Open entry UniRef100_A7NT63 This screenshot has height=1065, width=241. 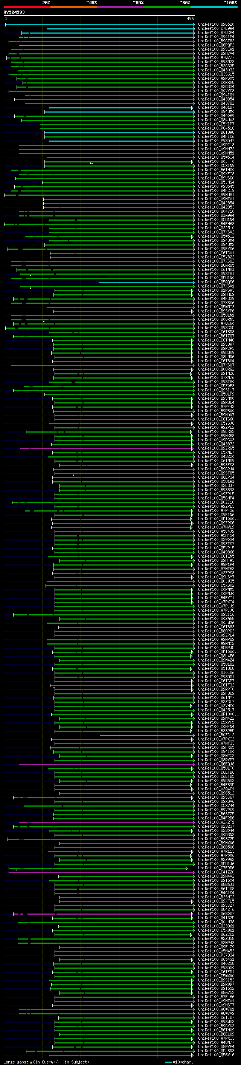[216, 569]
